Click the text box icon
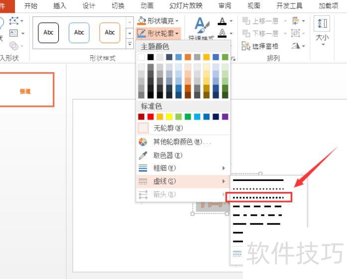Image resolution: width=347 pixels, height=279 pixels. (x=14, y=33)
